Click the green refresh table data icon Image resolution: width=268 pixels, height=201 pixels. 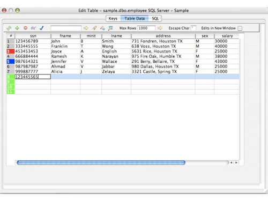pos(9,28)
